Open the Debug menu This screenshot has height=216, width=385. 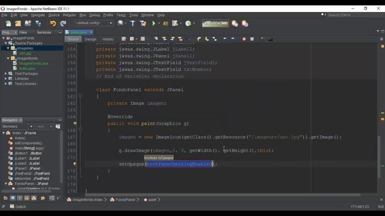[94, 15]
